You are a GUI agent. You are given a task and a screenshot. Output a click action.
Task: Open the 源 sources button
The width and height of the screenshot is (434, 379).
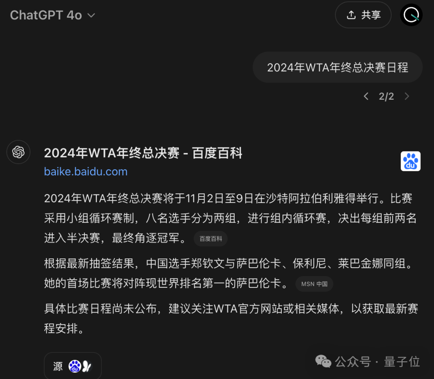coord(73,366)
